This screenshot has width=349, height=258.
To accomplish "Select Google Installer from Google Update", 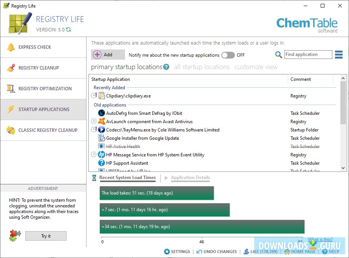I will (x=142, y=138).
